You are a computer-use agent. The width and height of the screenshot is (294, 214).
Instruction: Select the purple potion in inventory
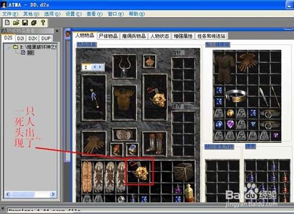pos(178,189)
